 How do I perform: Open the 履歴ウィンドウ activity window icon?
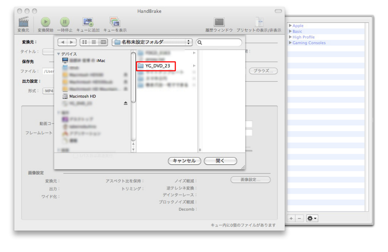pos(219,22)
